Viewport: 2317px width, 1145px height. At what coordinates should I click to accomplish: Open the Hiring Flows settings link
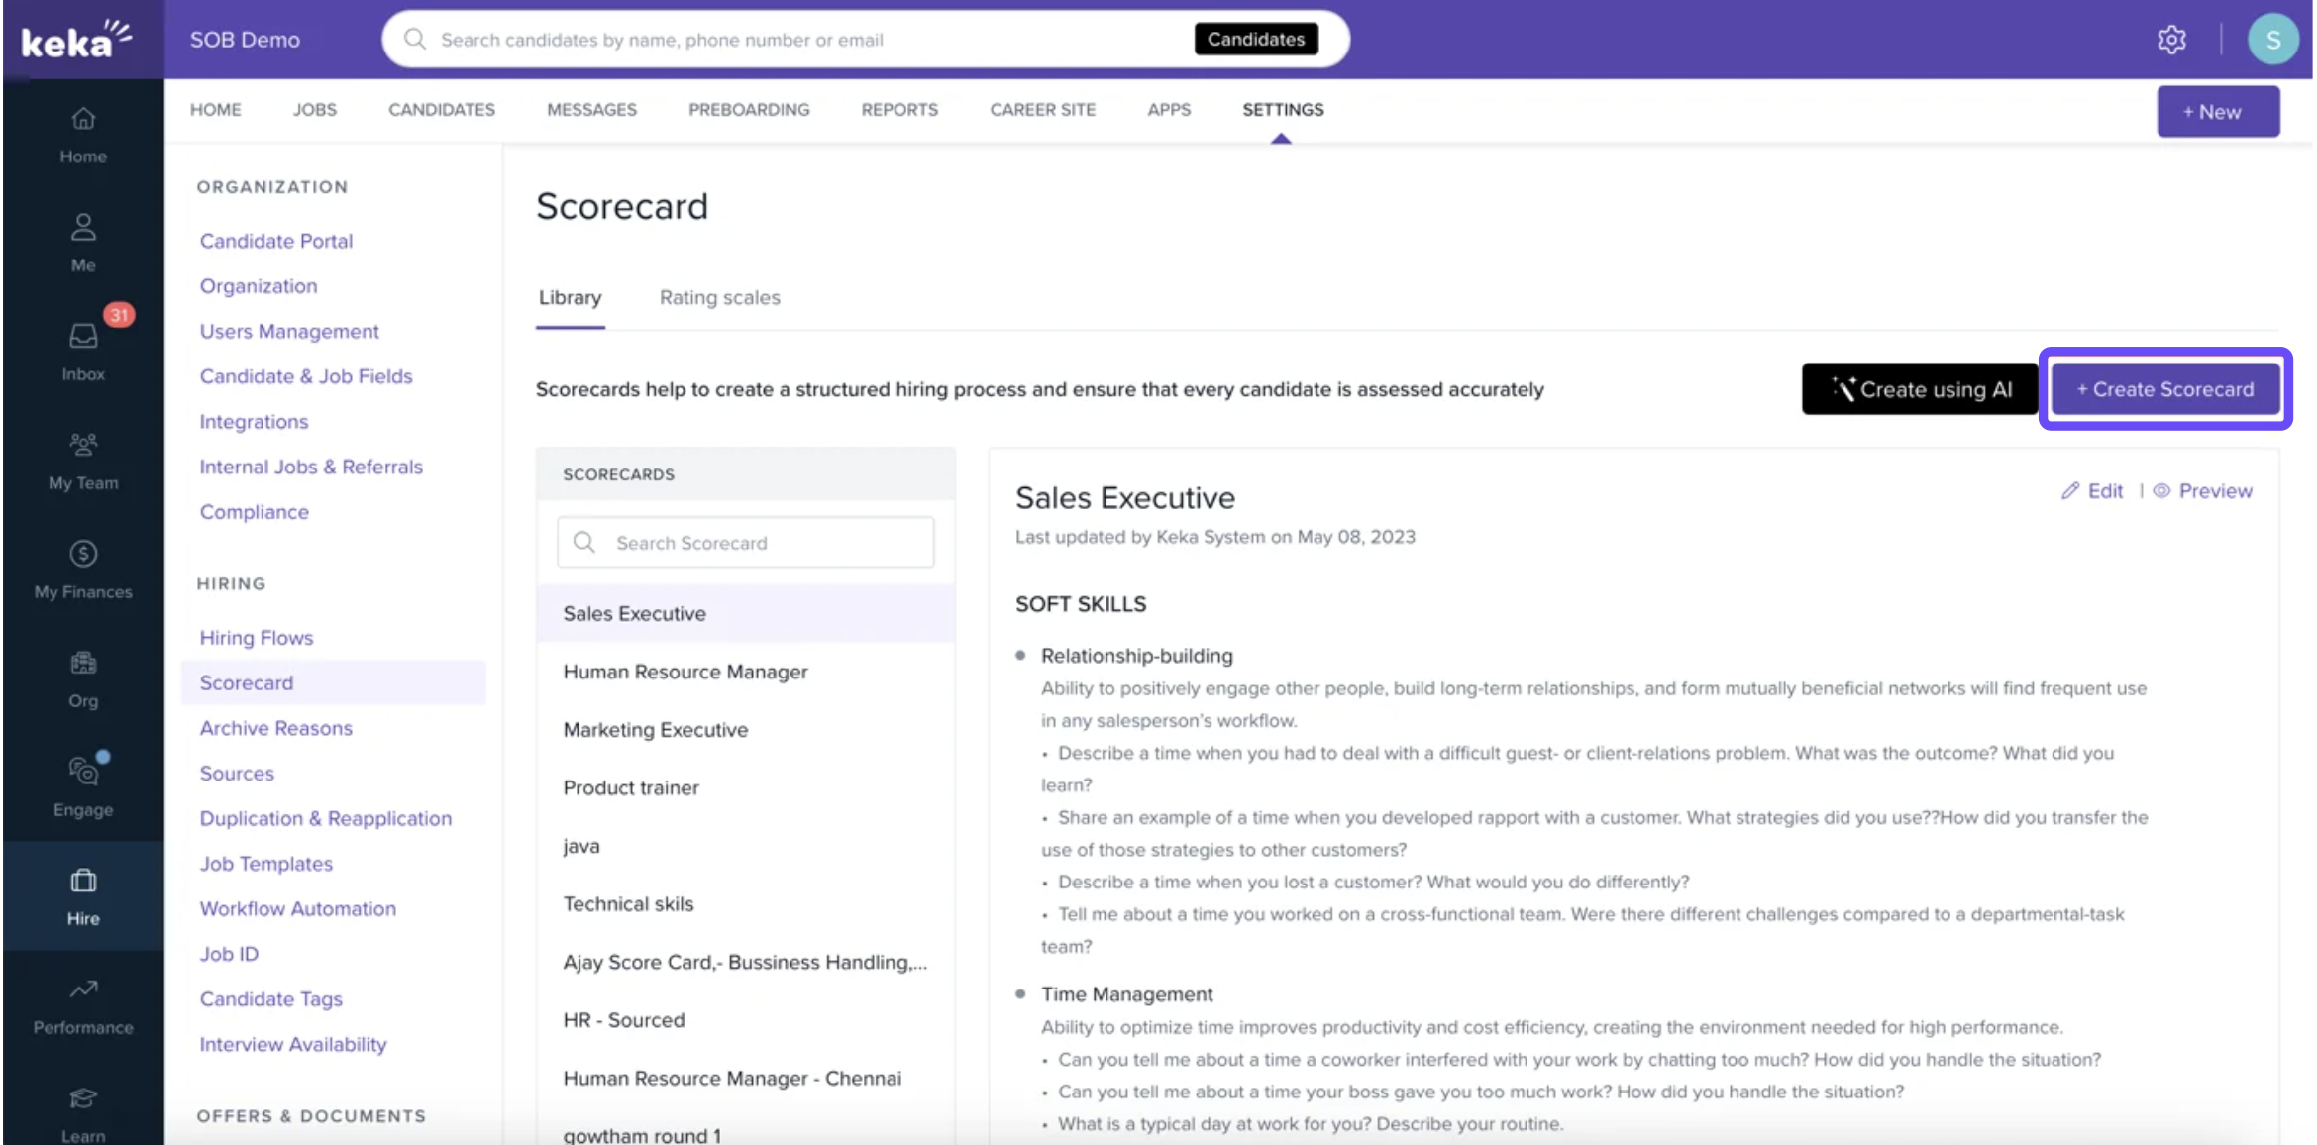[x=256, y=638]
